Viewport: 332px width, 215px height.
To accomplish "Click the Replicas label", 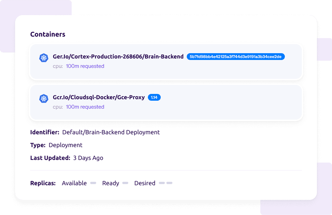I will point(43,183).
